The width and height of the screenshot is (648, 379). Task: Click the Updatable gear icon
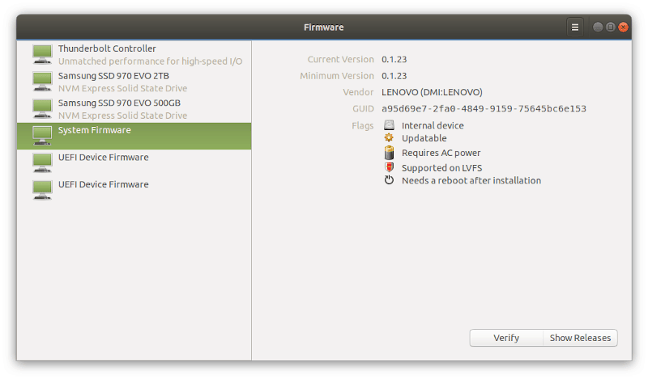(x=389, y=138)
